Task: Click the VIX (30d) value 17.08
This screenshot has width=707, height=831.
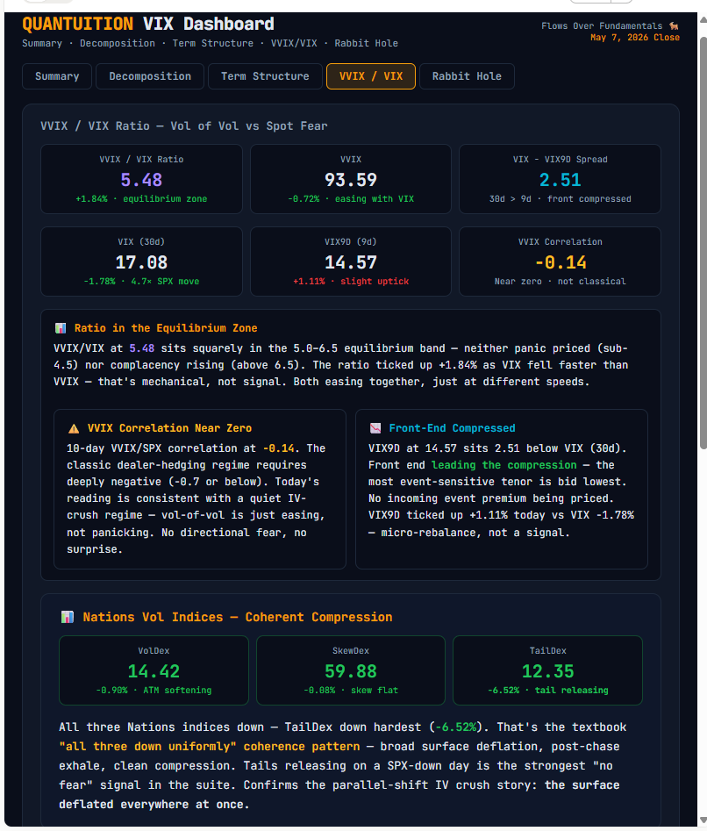Action: tap(141, 262)
